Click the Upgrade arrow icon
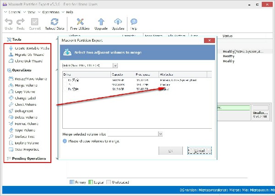Screen dimensions: 275x196 (101, 23)
